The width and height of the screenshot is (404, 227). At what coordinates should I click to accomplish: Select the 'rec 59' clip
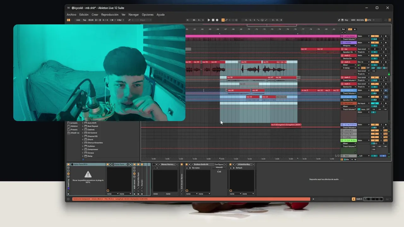pyautogui.click(x=246, y=77)
